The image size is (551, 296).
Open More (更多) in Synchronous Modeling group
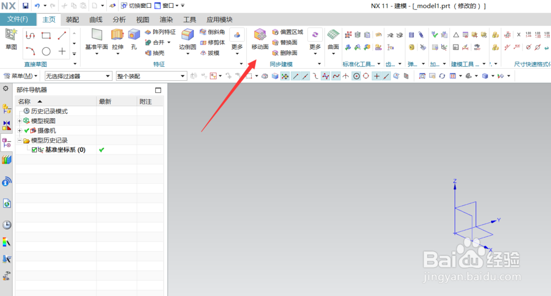pos(315,41)
